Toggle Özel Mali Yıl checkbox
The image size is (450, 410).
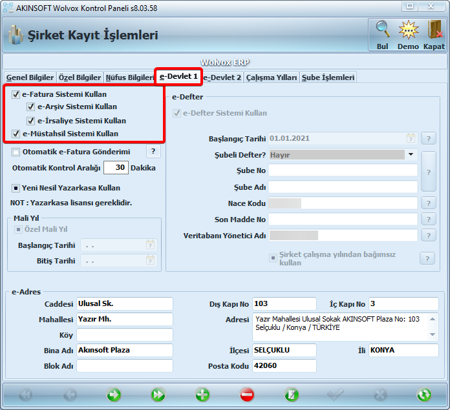18,229
